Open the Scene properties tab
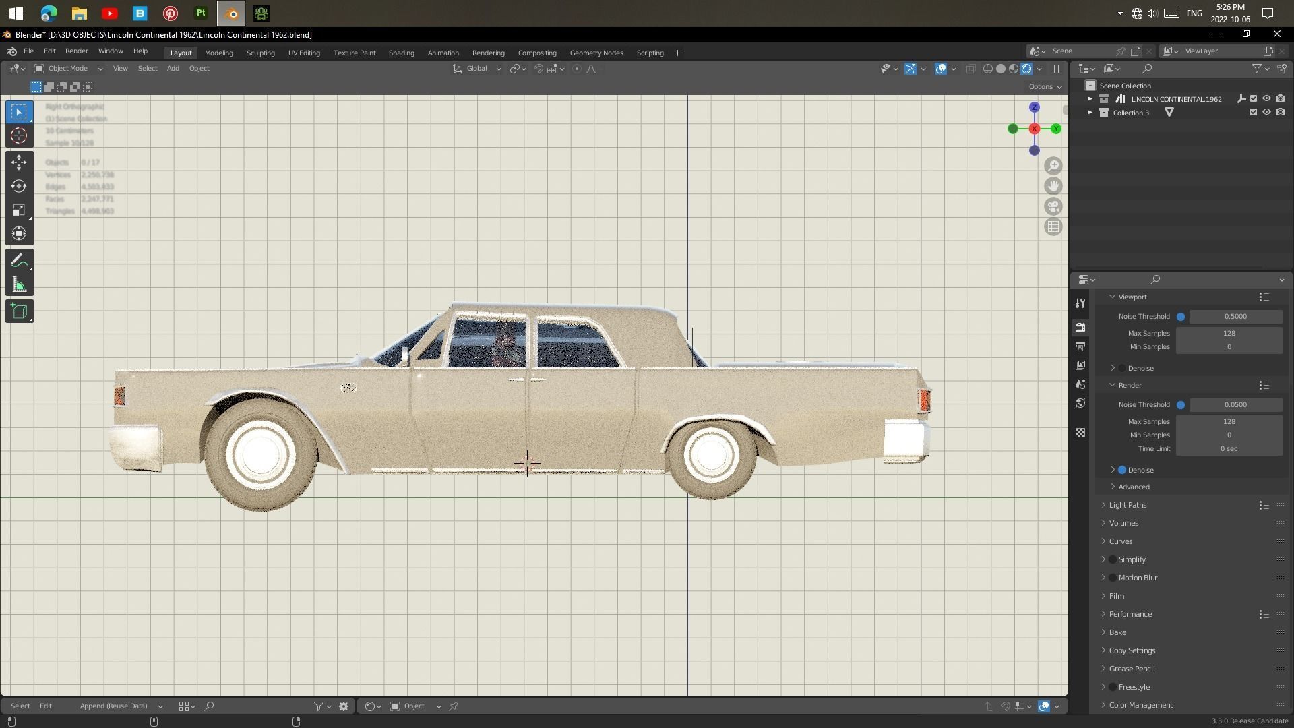The width and height of the screenshot is (1294, 728). coord(1080,384)
